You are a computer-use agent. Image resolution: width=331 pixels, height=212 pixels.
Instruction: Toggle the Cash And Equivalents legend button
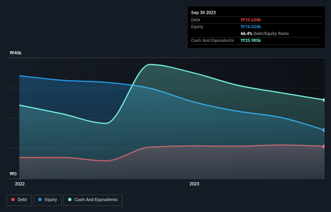tap(93, 200)
